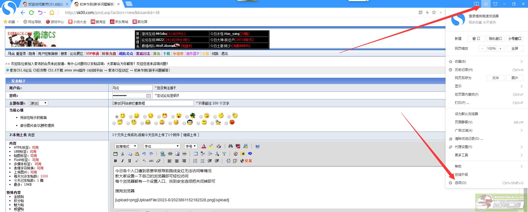The width and height of the screenshot is (528, 212).
Task: Insert an image using the picture icon
Action: (x=177, y=154)
